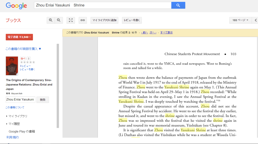Image resolution: width=258 pixels, height=144 pixels.
Task: Click the sidebar vertical scrollbar
Action: pyautogui.click(x=58, y=86)
